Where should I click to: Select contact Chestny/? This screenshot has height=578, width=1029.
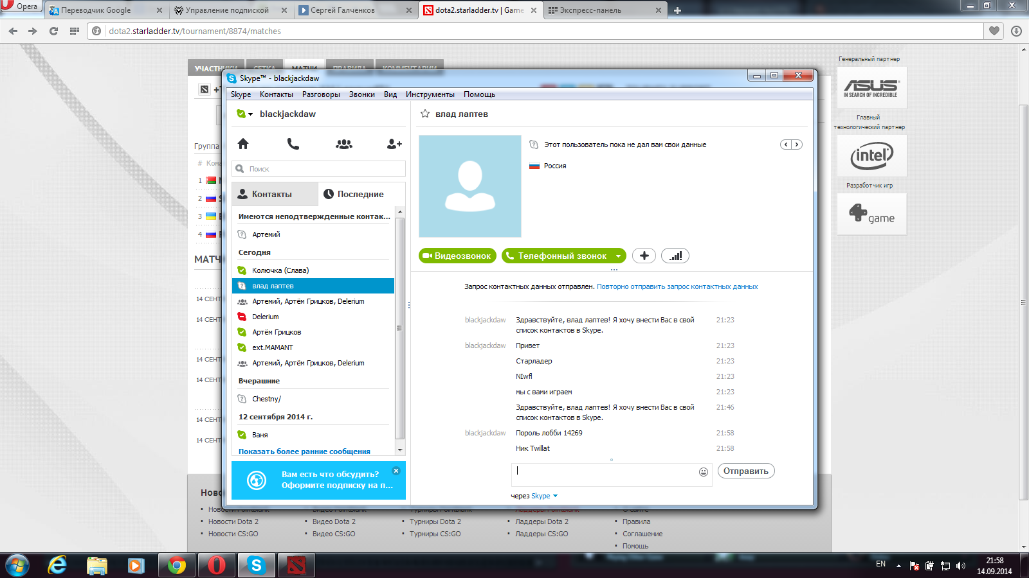[313, 399]
